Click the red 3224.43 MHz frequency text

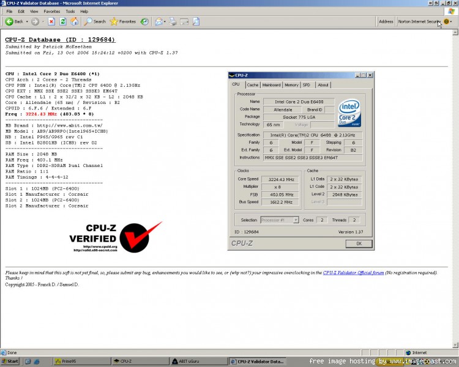point(41,114)
